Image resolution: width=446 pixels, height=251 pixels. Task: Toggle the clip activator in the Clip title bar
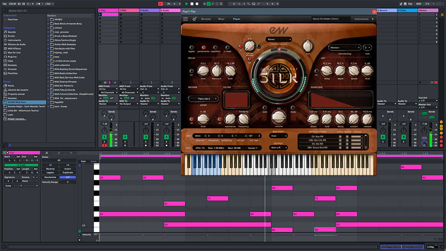pyautogui.click(x=4, y=153)
